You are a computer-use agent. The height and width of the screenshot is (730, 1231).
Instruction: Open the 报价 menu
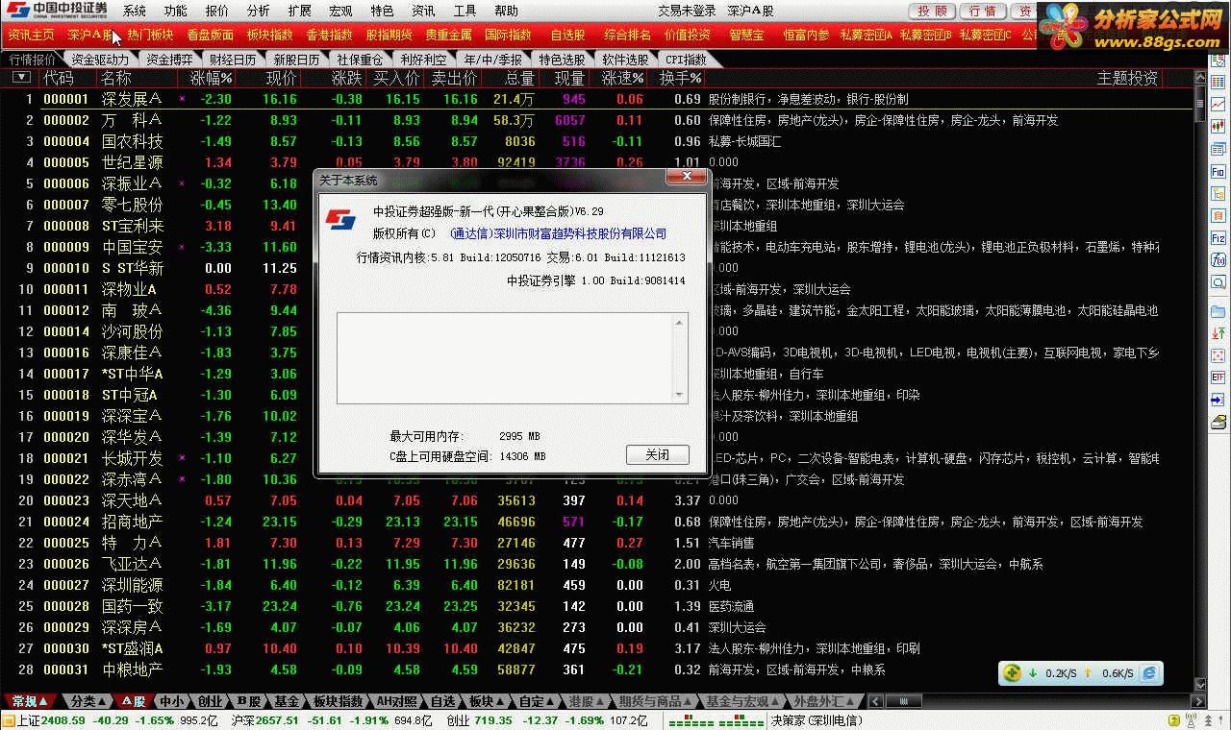(217, 12)
